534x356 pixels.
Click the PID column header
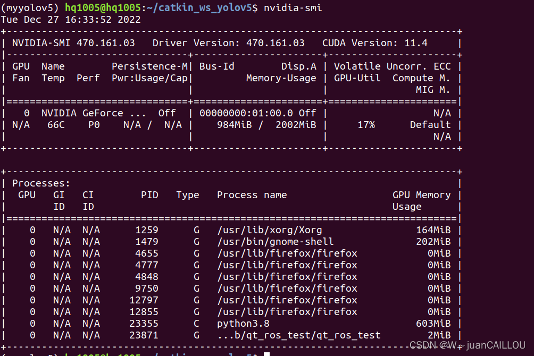tap(149, 195)
